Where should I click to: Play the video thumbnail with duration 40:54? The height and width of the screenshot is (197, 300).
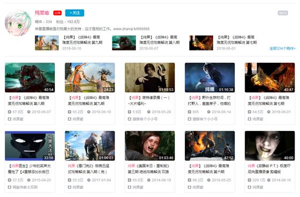point(30,77)
